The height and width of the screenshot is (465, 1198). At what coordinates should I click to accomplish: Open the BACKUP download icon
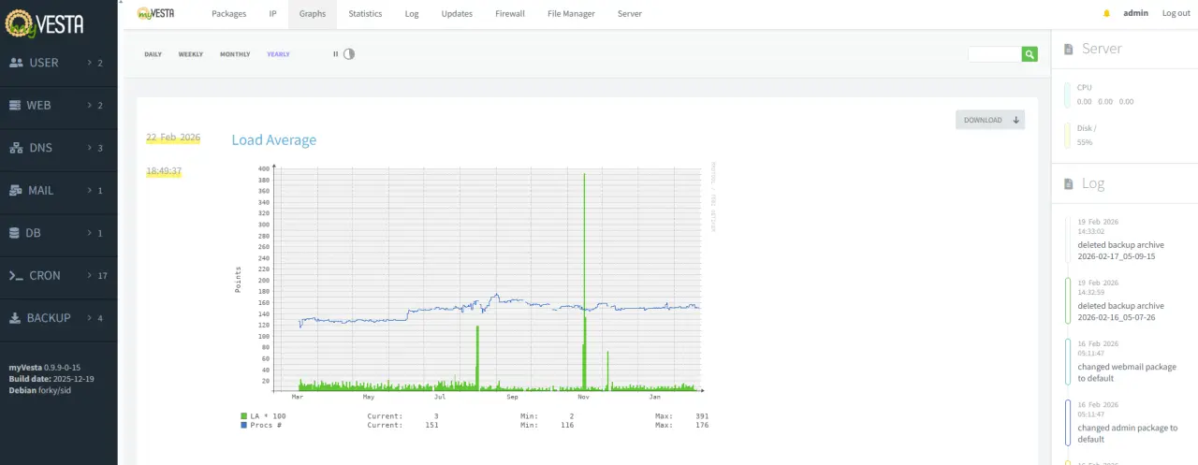tap(15, 318)
